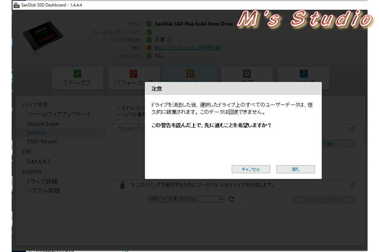
Task: Click the firmware version green check icon
Action: click(149, 32)
